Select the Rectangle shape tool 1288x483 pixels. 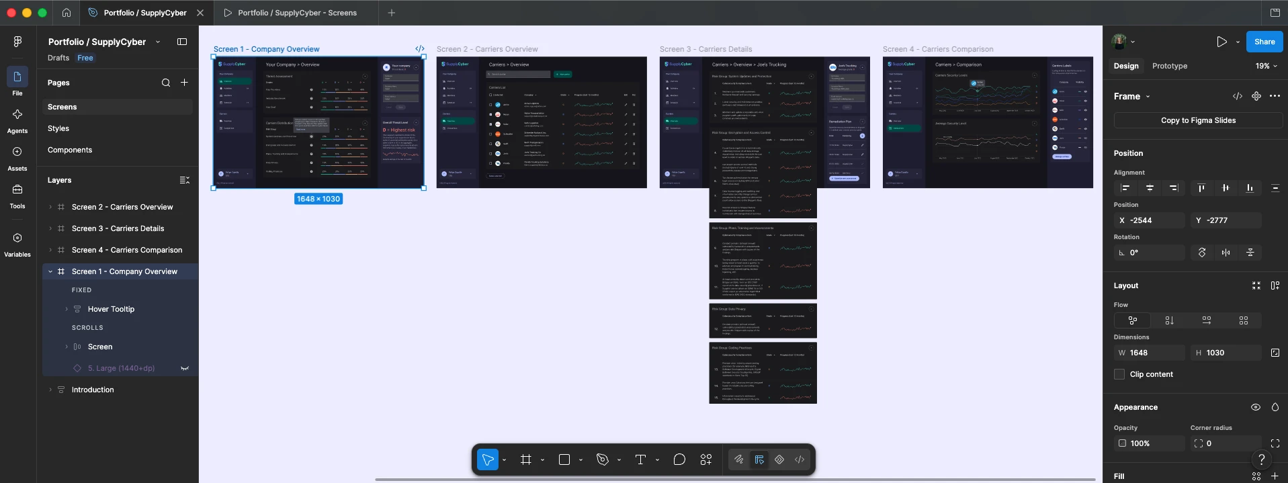(x=564, y=459)
